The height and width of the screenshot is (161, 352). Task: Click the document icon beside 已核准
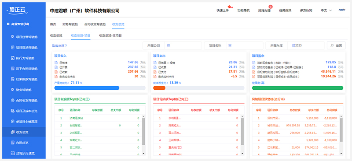coord(56,63)
